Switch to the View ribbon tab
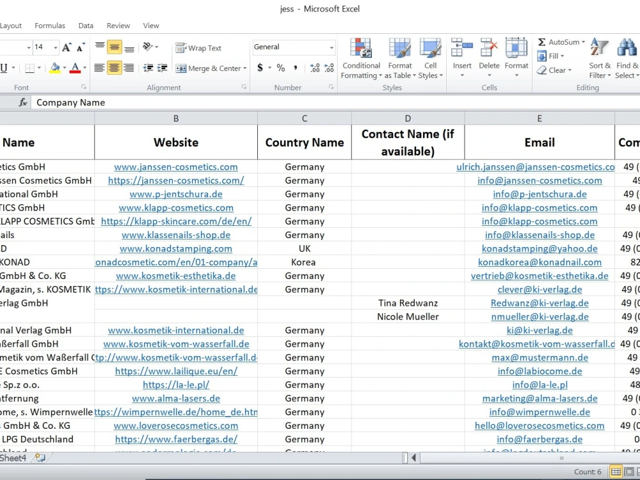Image resolution: width=640 pixels, height=480 pixels. tap(151, 26)
